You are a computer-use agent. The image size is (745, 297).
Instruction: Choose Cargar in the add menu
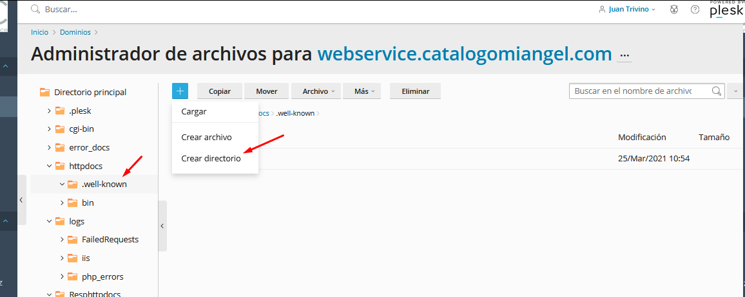tap(194, 111)
